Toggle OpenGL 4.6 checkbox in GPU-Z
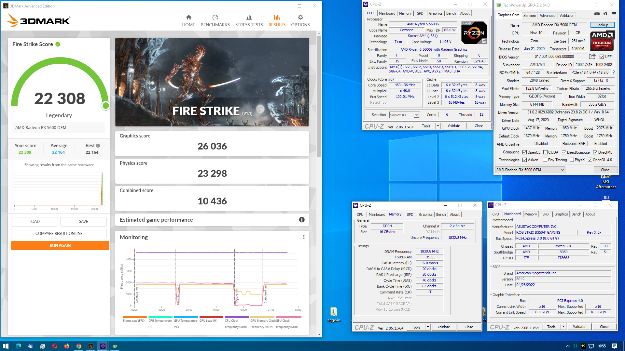 point(590,160)
